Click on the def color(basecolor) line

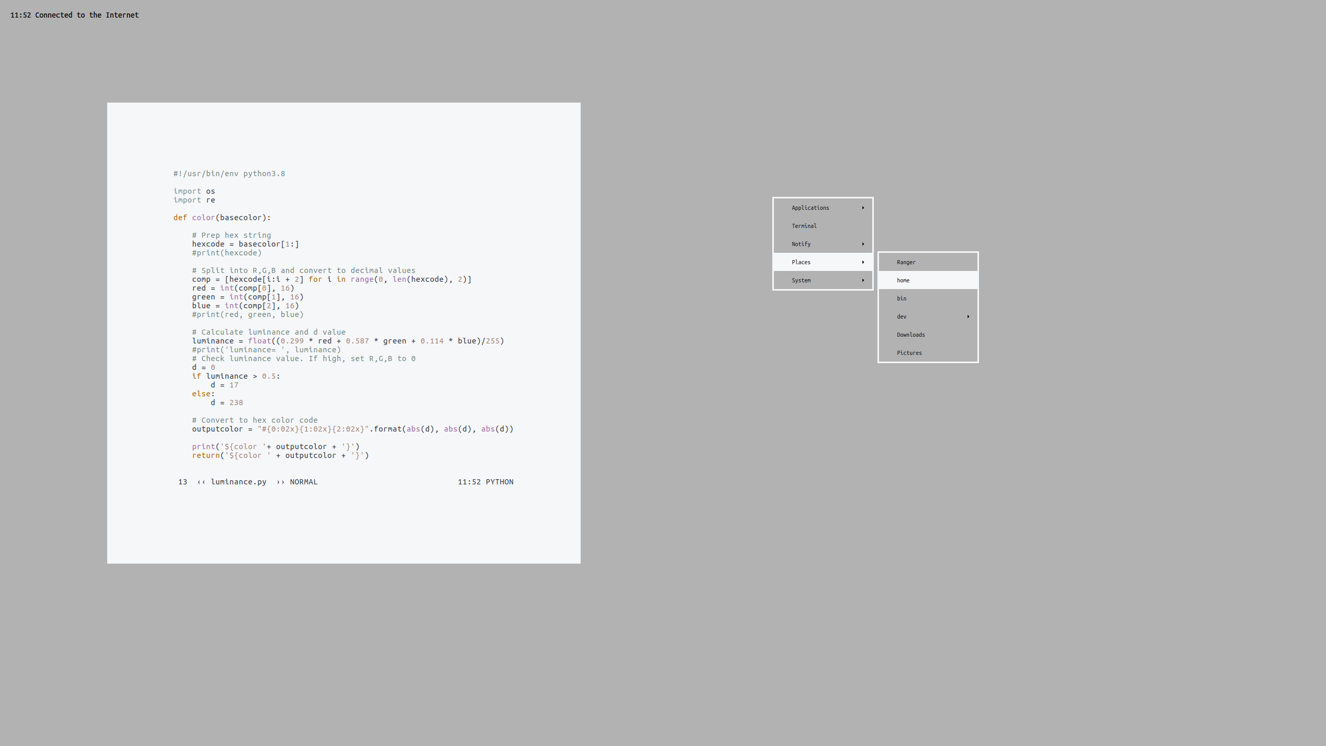(x=222, y=218)
